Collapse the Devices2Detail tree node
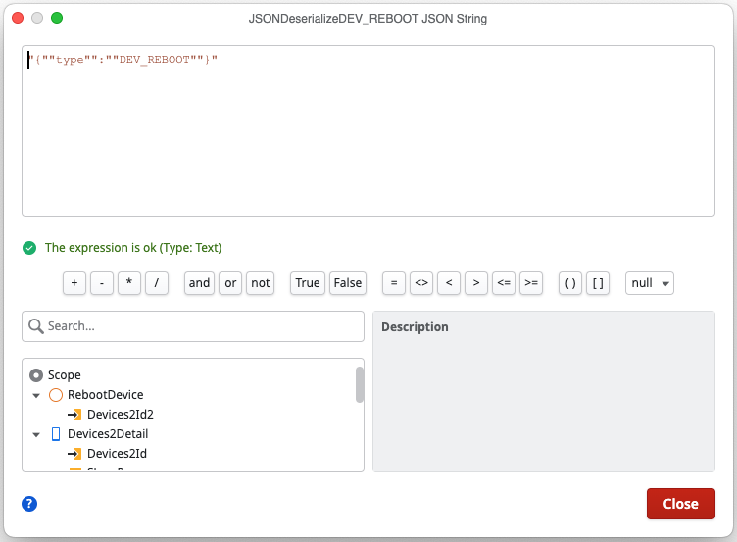This screenshot has height=542, width=737. click(36, 434)
